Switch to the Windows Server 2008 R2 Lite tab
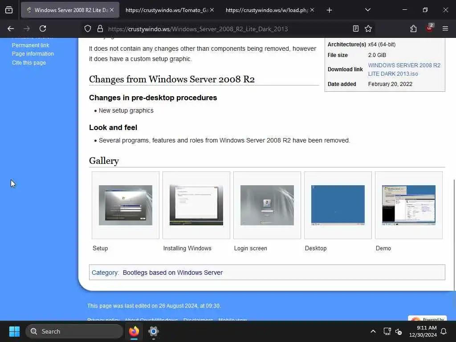Screen dimensions: 456x342 click(70, 10)
